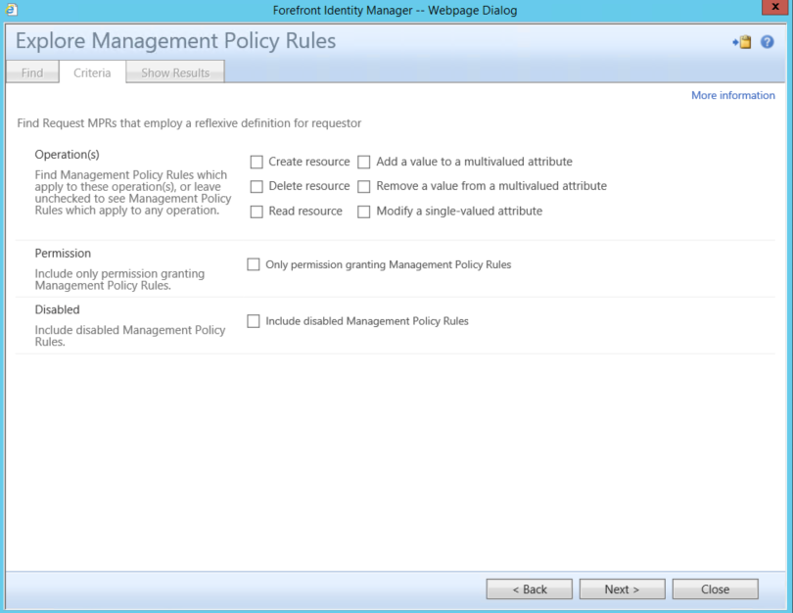Click the clipboard icon beside the help icon
The height and width of the screenshot is (613, 793).
pyautogui.click(x=742, y=42)
